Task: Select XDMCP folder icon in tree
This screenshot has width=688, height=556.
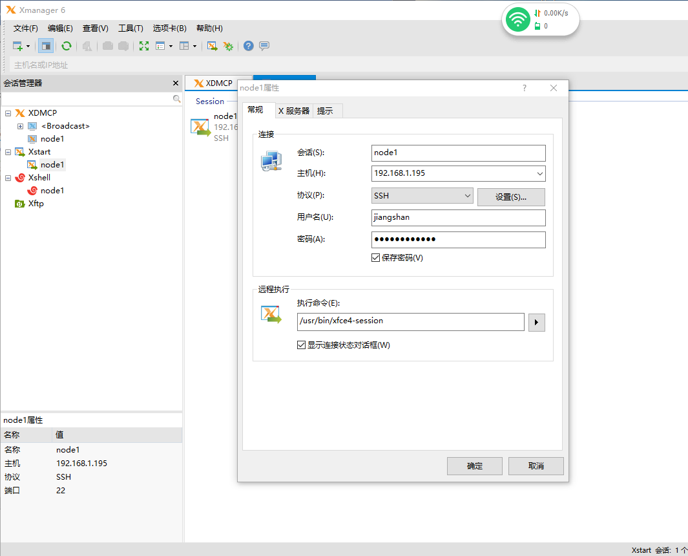Action: click(x=20, y=113)
